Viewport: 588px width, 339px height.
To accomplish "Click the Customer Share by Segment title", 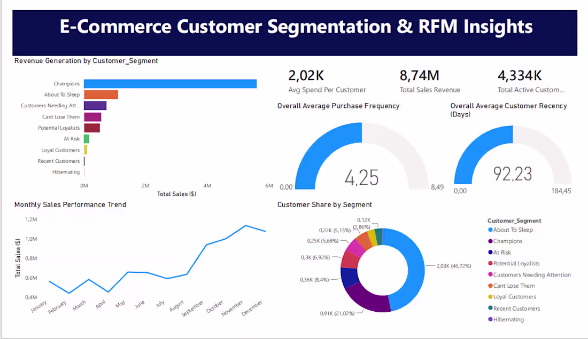I will (x=325, y=204).
